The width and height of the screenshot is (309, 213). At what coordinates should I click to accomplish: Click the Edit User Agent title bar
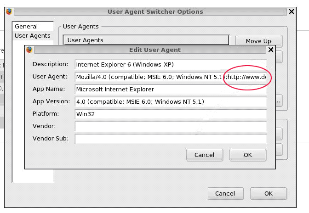(x=150, y=50)
